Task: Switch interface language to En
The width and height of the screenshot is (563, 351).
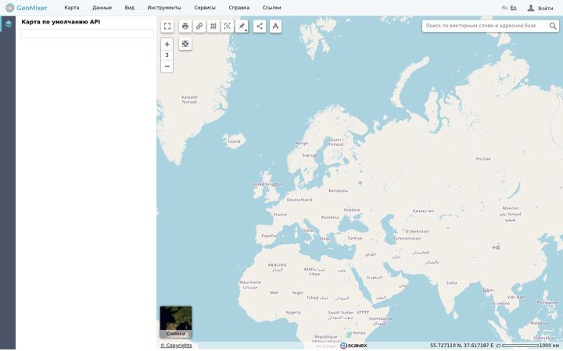Action: [514, 8]
